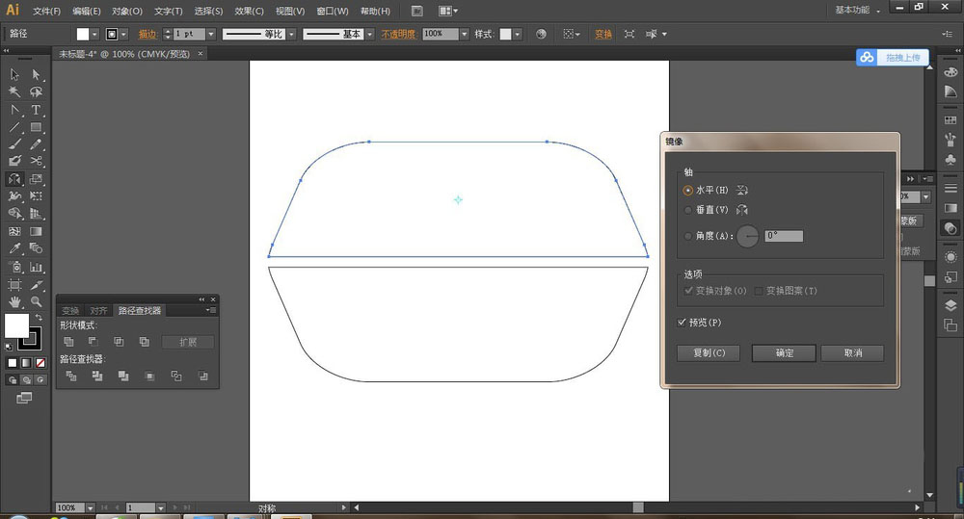Open the 效果(C) menu
Image resolution: width=964 pixels, height=519 pixels.
tap(249, 11)
